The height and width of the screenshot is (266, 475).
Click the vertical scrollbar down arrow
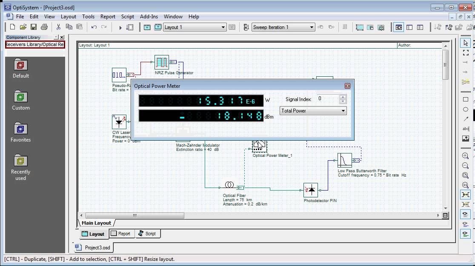coord(445,208)
